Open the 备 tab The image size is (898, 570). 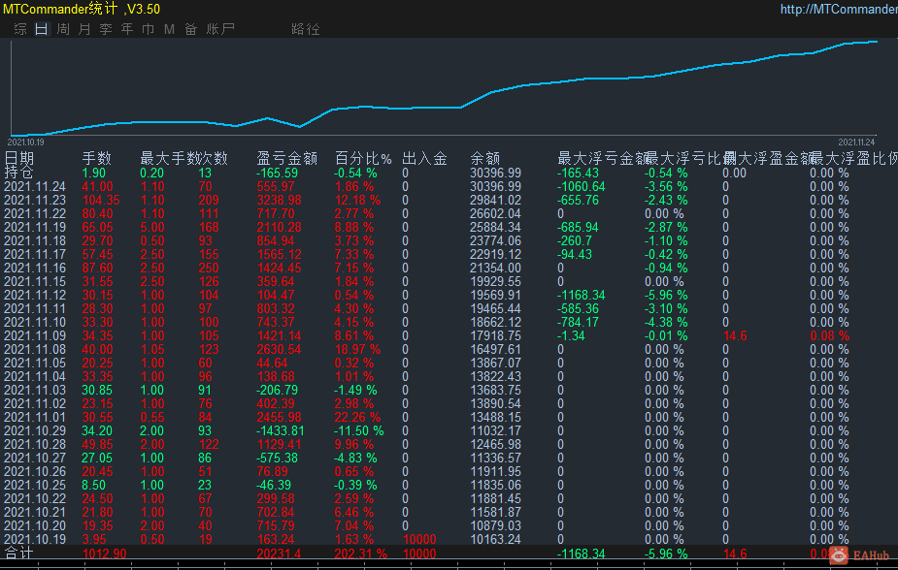click(190, 29)
